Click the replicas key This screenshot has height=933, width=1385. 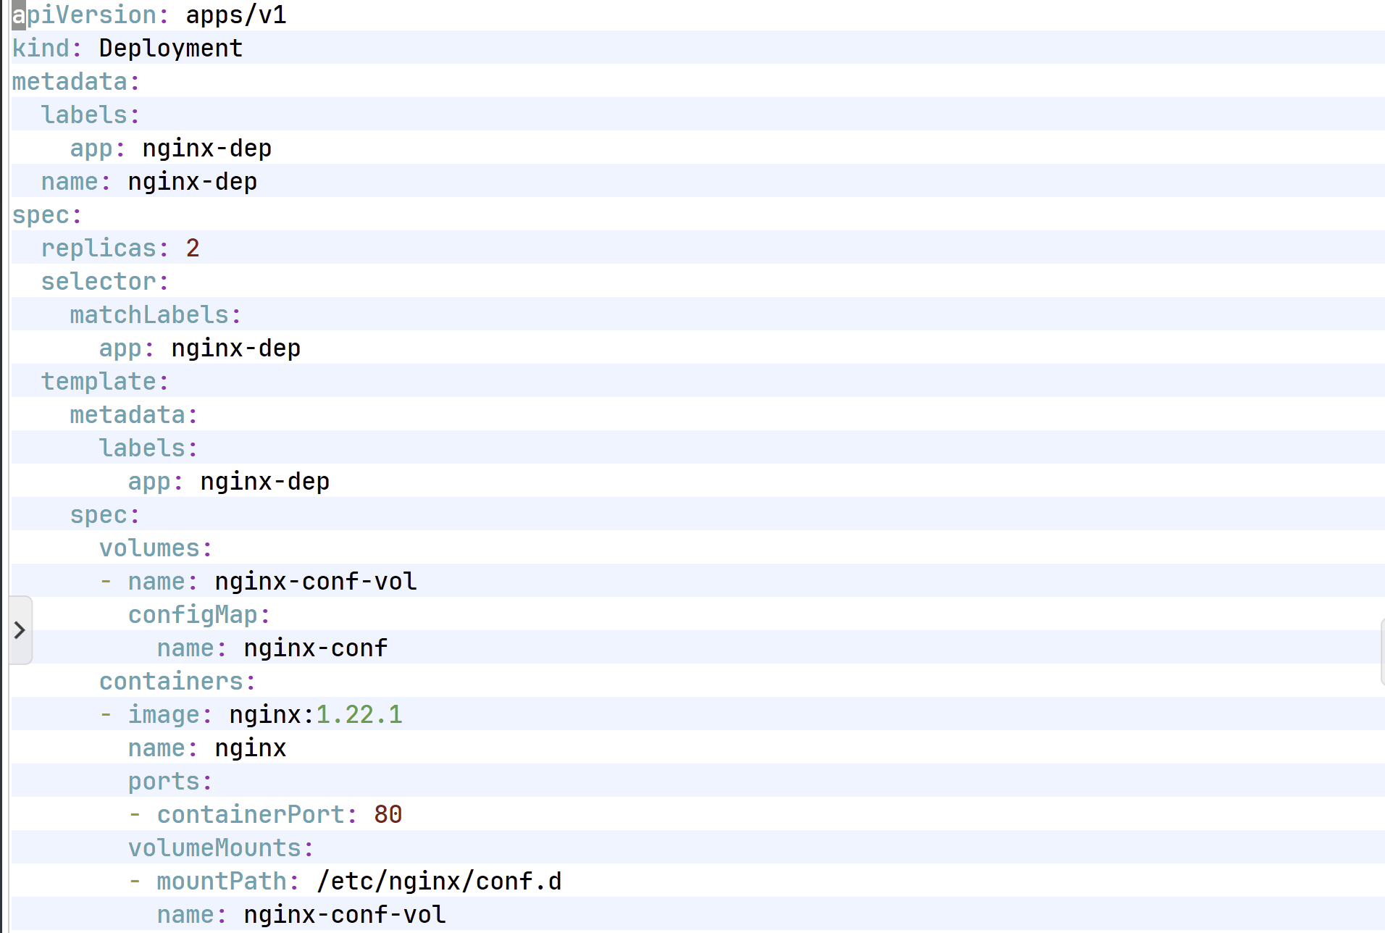99,248
